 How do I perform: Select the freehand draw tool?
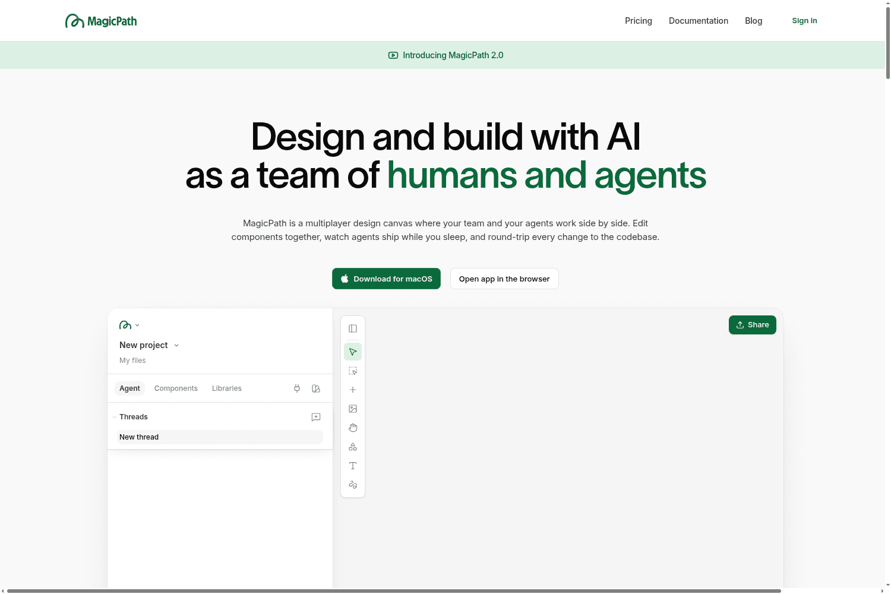(x=353, y=485)
